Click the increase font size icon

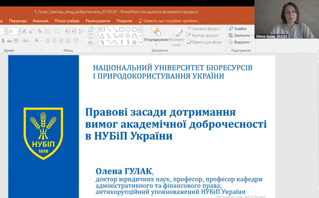(x=24, y=31)
